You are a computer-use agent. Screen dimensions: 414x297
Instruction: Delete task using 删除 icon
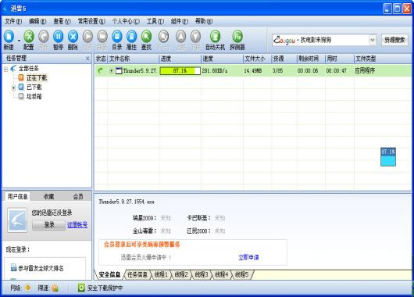pyautogui.click(x=73, y=36)
